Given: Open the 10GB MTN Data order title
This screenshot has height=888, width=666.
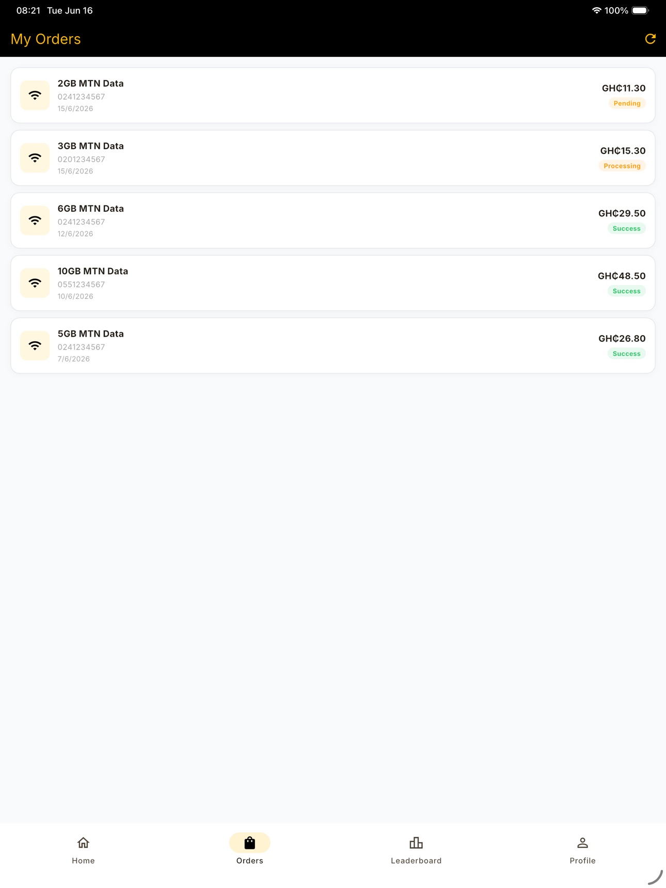Looking at the screenshot, I should [x=92, y=271].
